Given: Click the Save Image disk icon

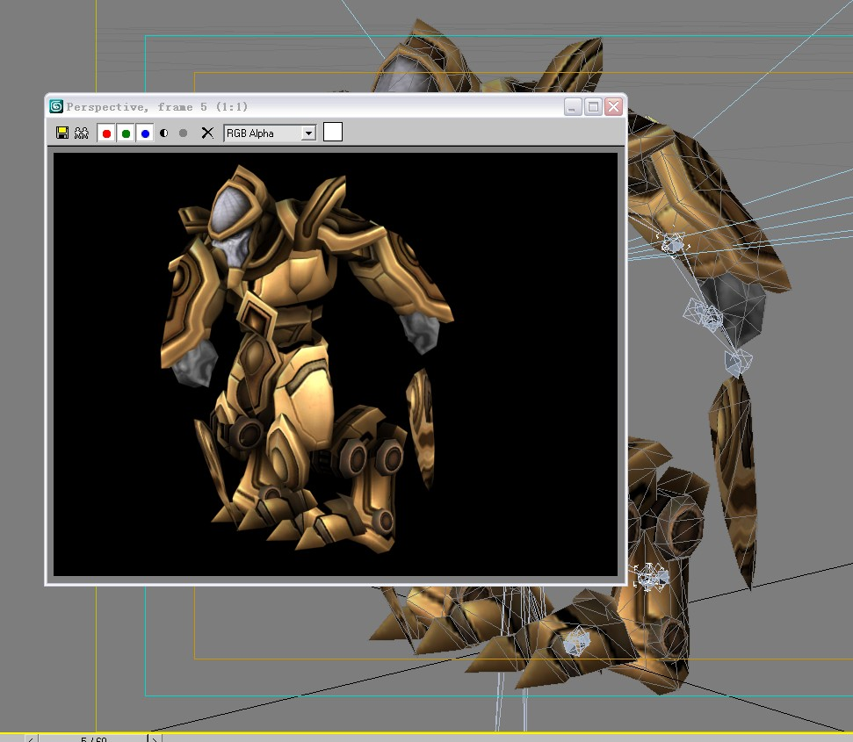Looking at the screenshot, I should 62,133.
